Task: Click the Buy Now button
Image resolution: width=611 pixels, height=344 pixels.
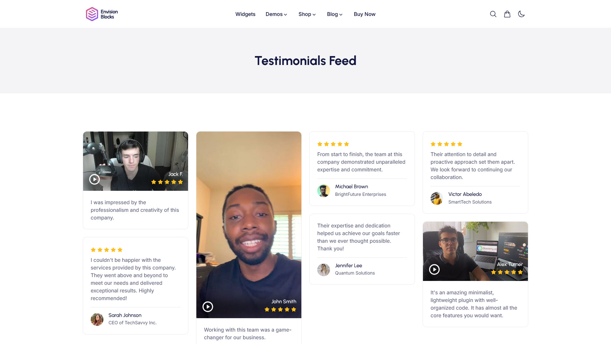Action: coord(364,14)
